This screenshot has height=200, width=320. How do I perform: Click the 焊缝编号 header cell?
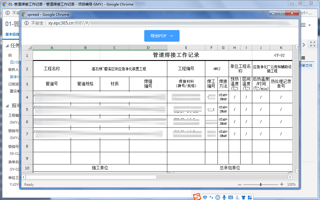148,84
